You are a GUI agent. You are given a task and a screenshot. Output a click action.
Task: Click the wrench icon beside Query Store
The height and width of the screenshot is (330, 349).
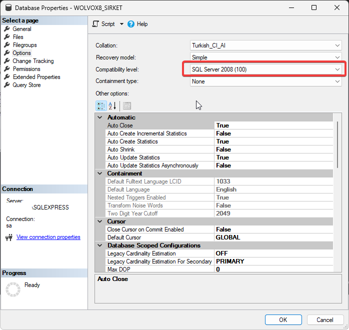(7, 85)
